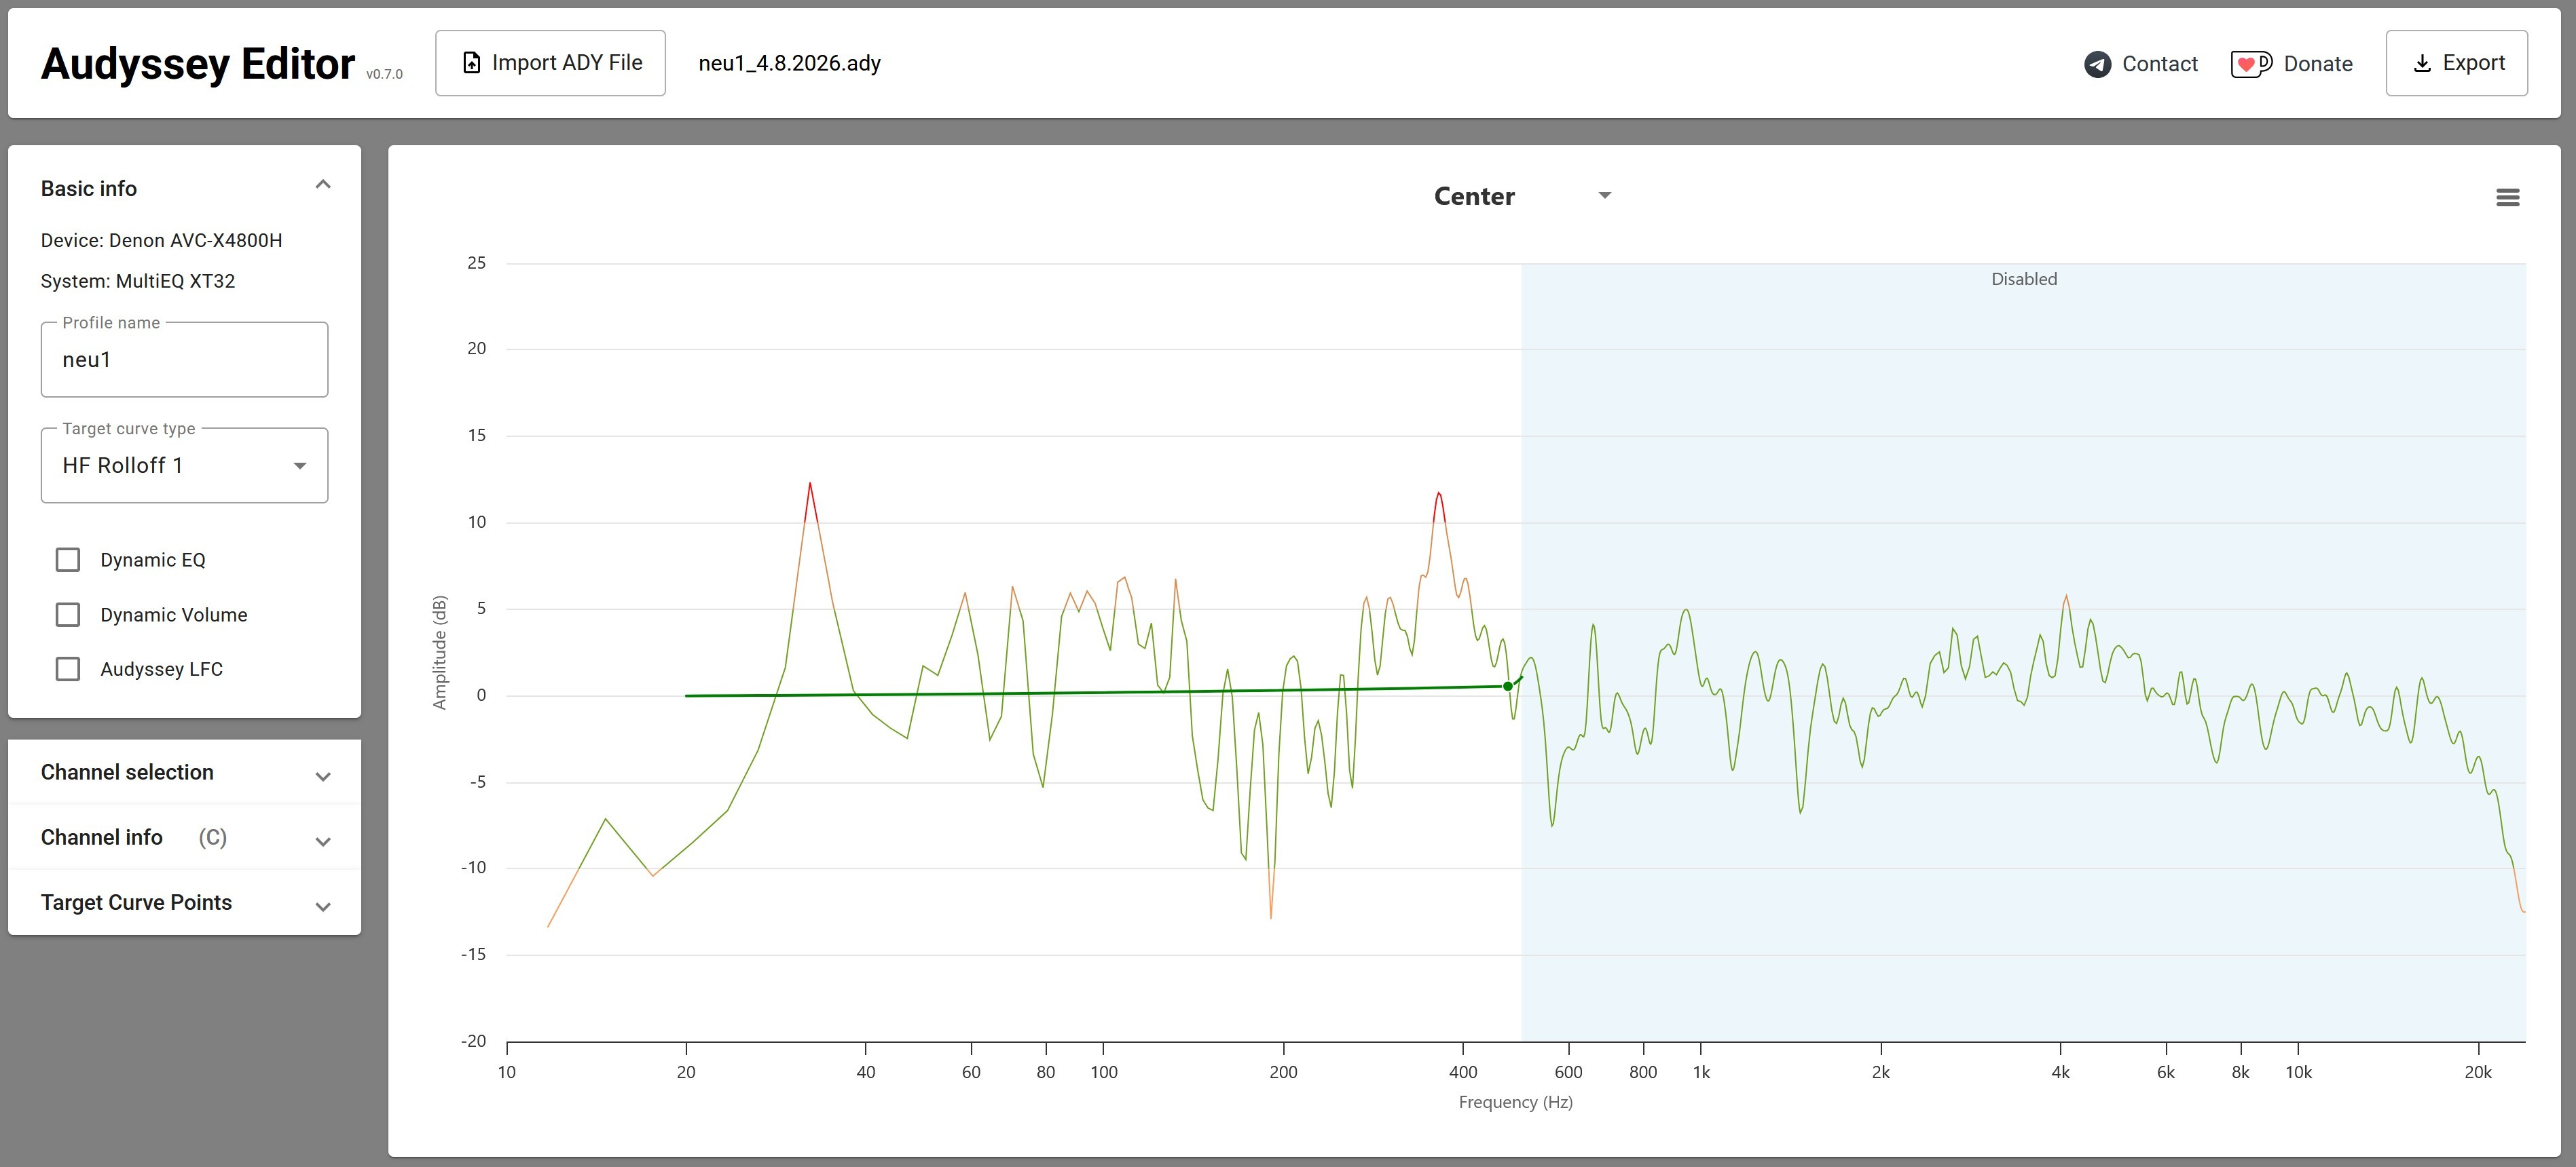Click the Donate heart icon
Viewport: 2576px width, 1167px height.
[x=2250, y=64]
